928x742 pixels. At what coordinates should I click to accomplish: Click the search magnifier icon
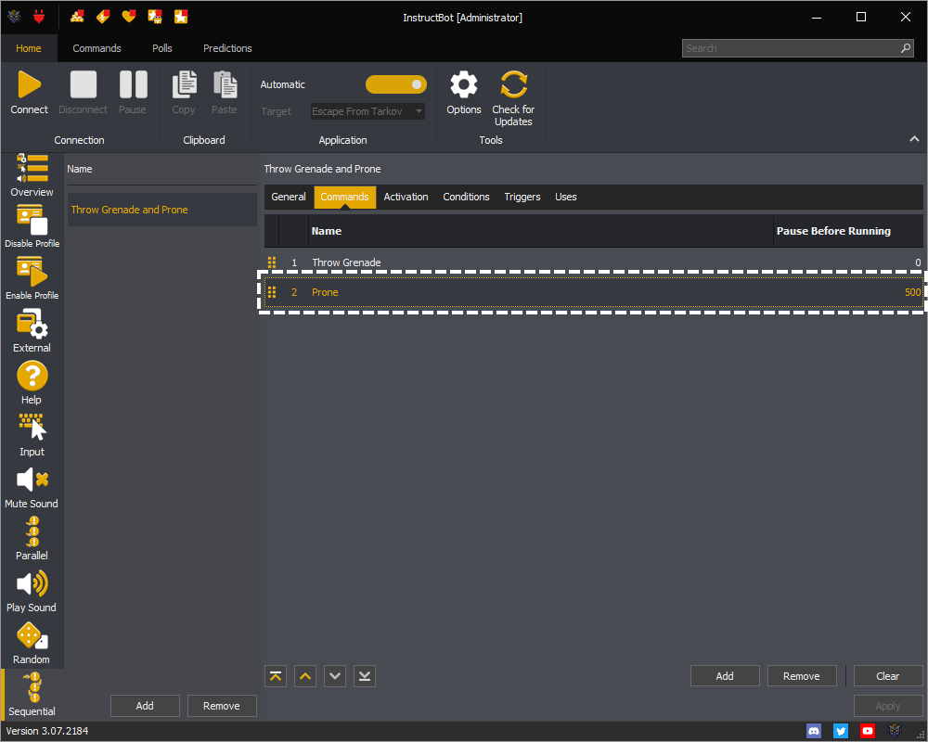(x=906, y=48)
